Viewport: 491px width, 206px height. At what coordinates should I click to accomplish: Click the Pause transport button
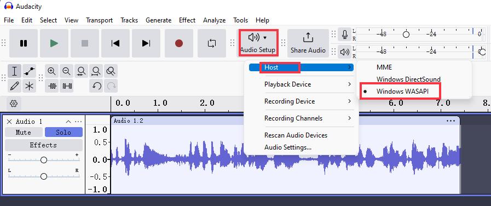(24, 43)
